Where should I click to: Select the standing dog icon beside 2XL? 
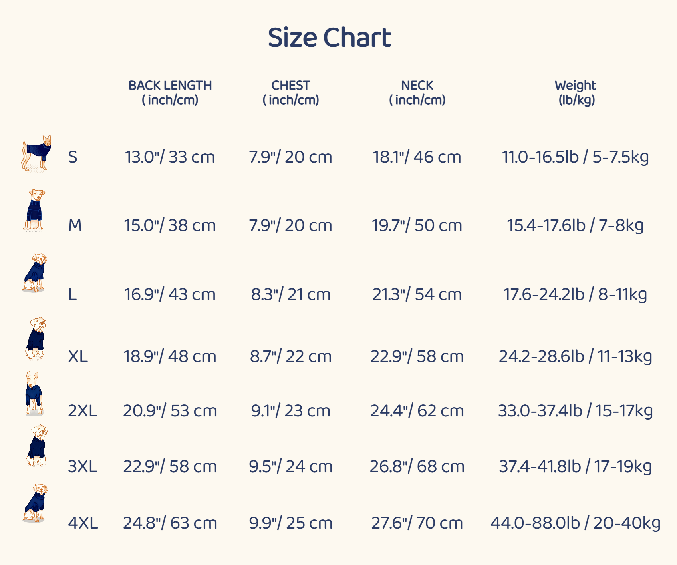coord(34,393)
